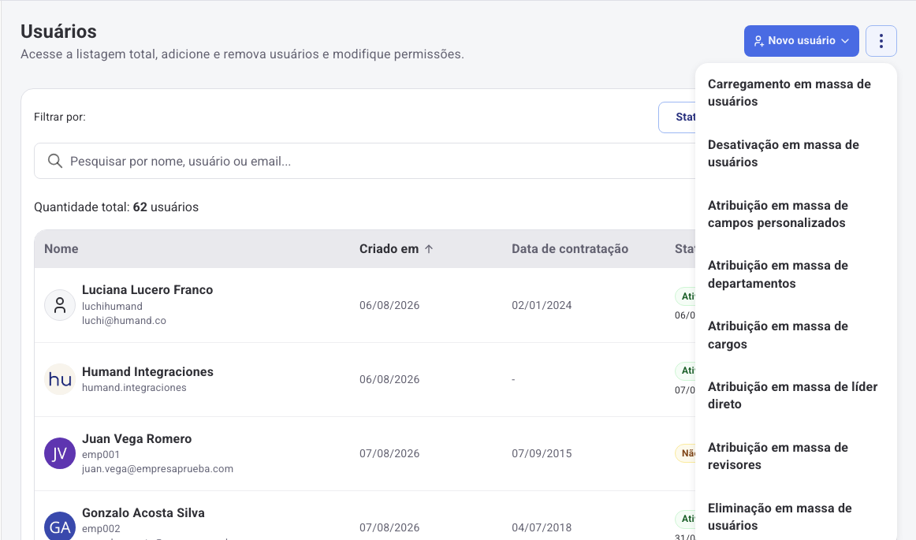This screenshot has width=916, height=540.
Task: Click Juan Vega's created date 07/08/2026
Action: [389, 453]
